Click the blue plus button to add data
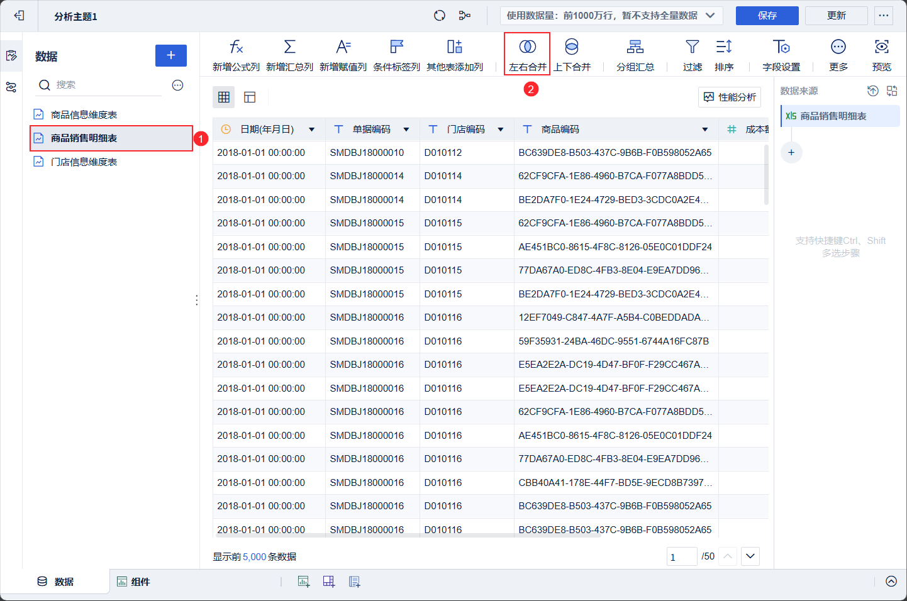The height and width of the screenshot is (601, 907). click(171, 55)
